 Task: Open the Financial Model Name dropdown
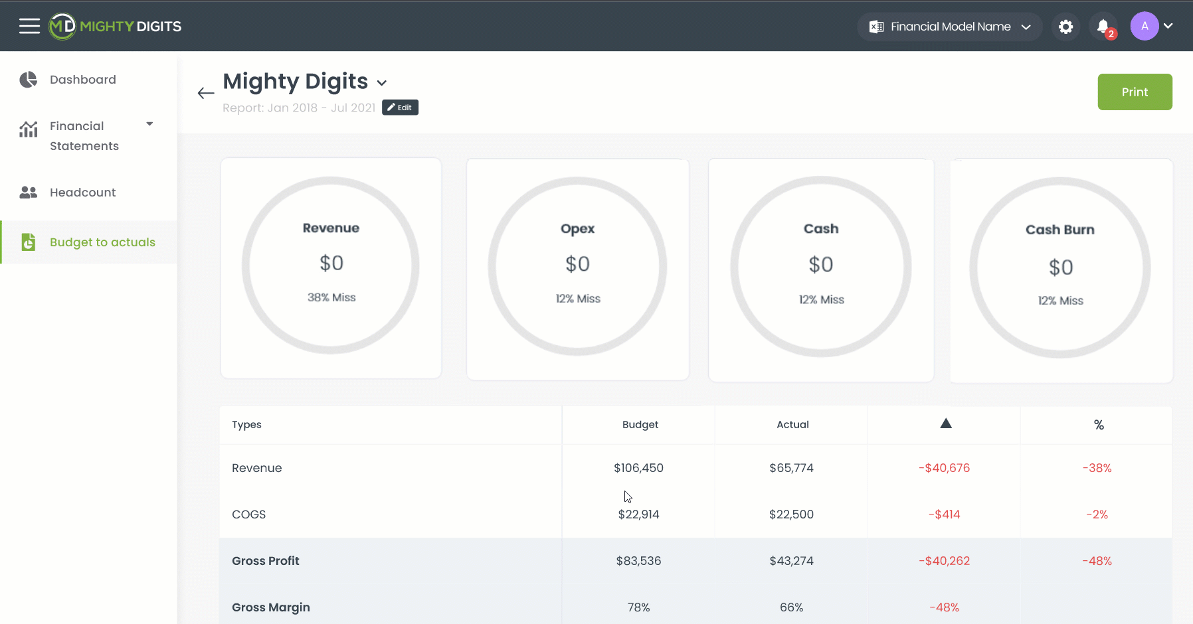point(950,27)
